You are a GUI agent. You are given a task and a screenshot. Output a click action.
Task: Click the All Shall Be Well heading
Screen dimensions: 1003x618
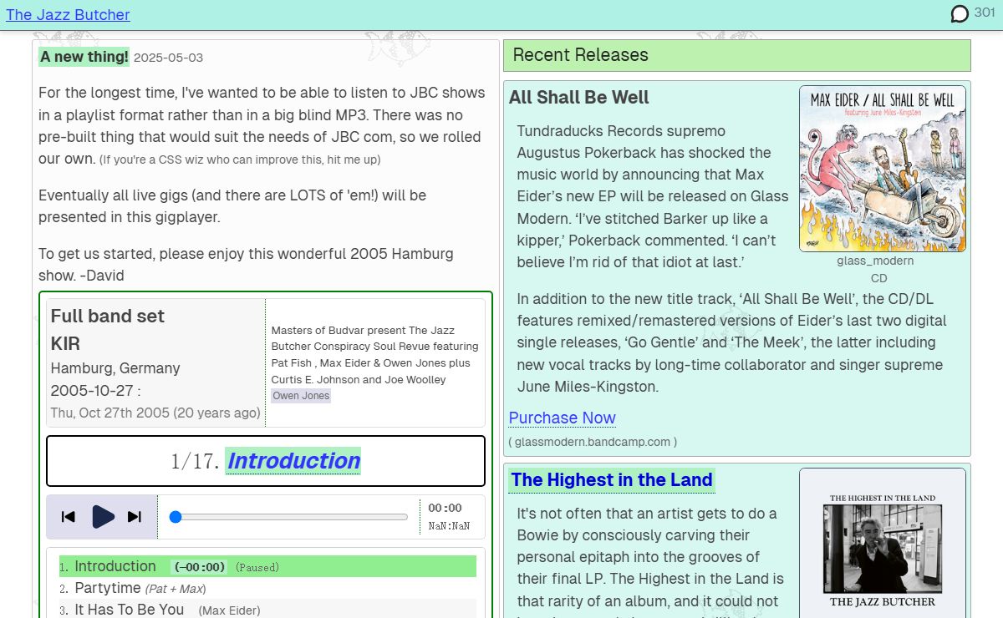579,98
